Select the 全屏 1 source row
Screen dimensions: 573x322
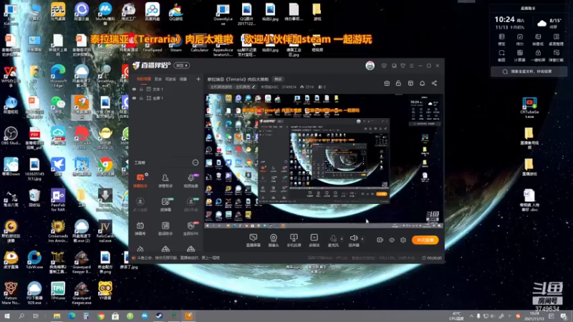click(x=166, y=98)
